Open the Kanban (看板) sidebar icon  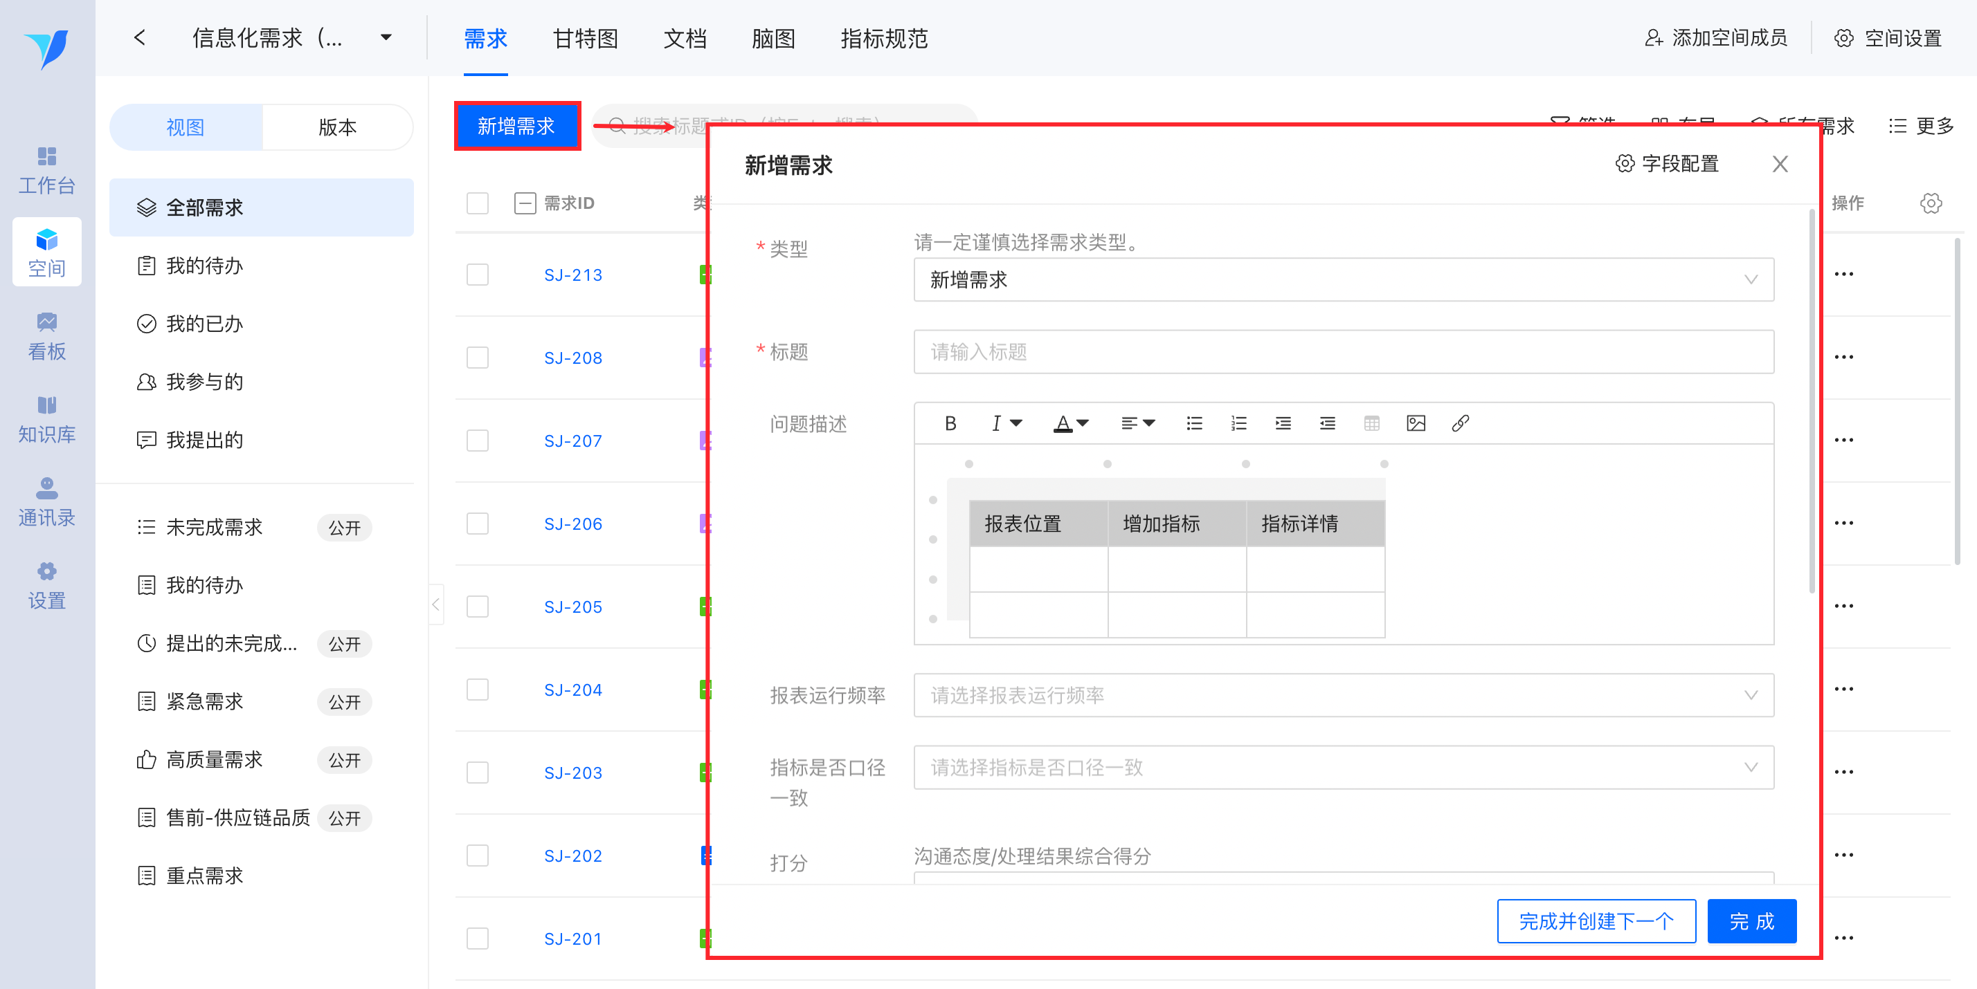[47, 336]
